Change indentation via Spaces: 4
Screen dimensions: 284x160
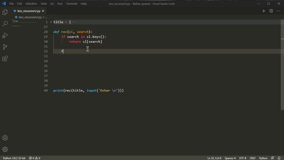tap(230, 158)
